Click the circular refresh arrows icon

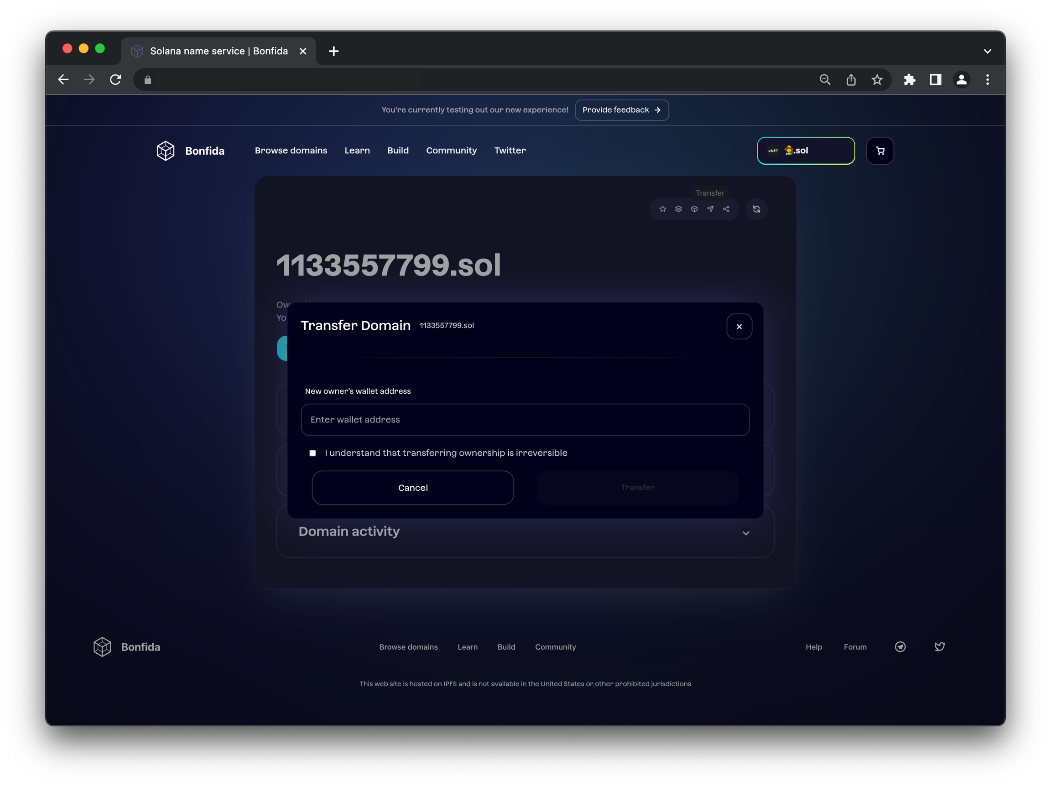click(756, 209)
